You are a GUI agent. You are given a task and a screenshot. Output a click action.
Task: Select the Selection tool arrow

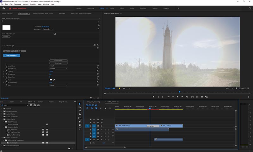(80, 104)
